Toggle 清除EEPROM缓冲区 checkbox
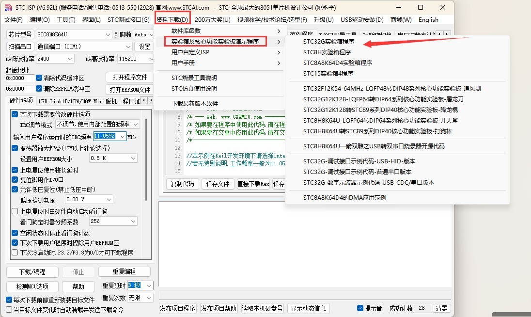This screenshot has height=317, width=531. pyautogui.click(x=39, y=89)
